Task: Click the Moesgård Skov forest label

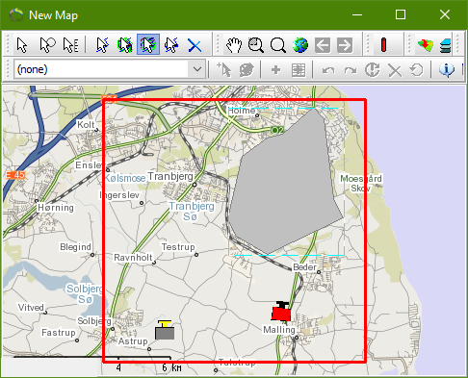Action: tap(361, 183)
